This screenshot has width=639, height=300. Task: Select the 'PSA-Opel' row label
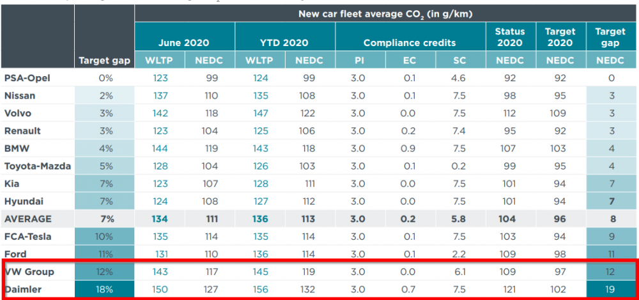tap(27, 78)
